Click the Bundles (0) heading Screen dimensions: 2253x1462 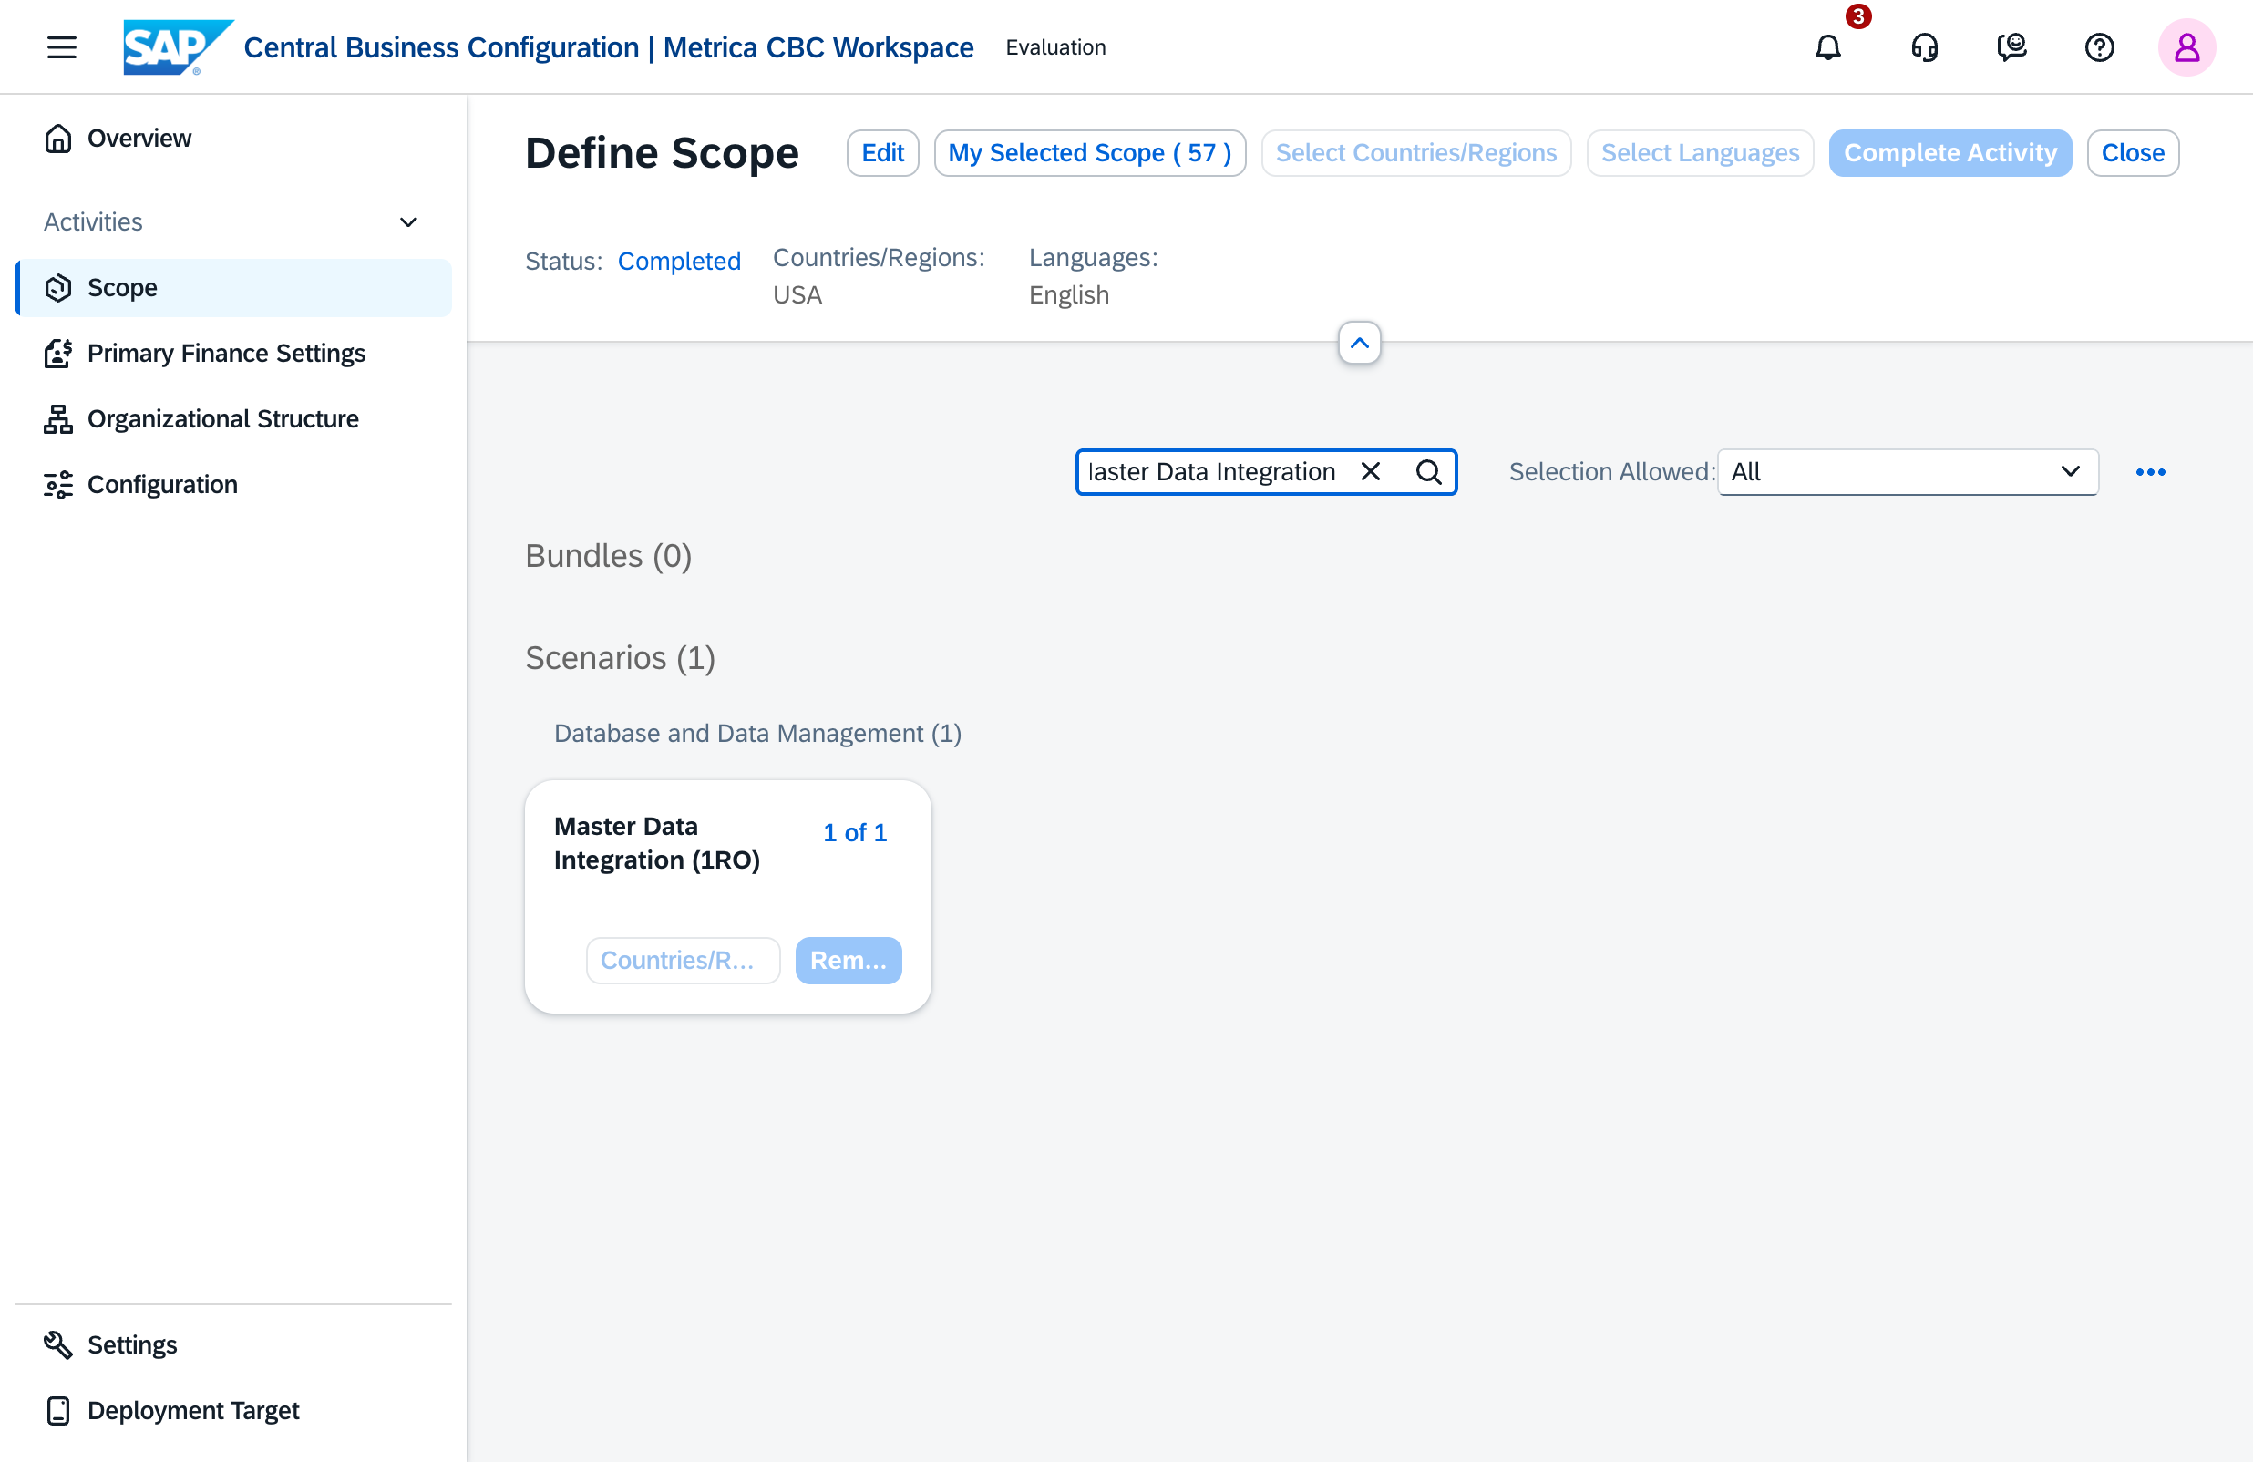608,556
